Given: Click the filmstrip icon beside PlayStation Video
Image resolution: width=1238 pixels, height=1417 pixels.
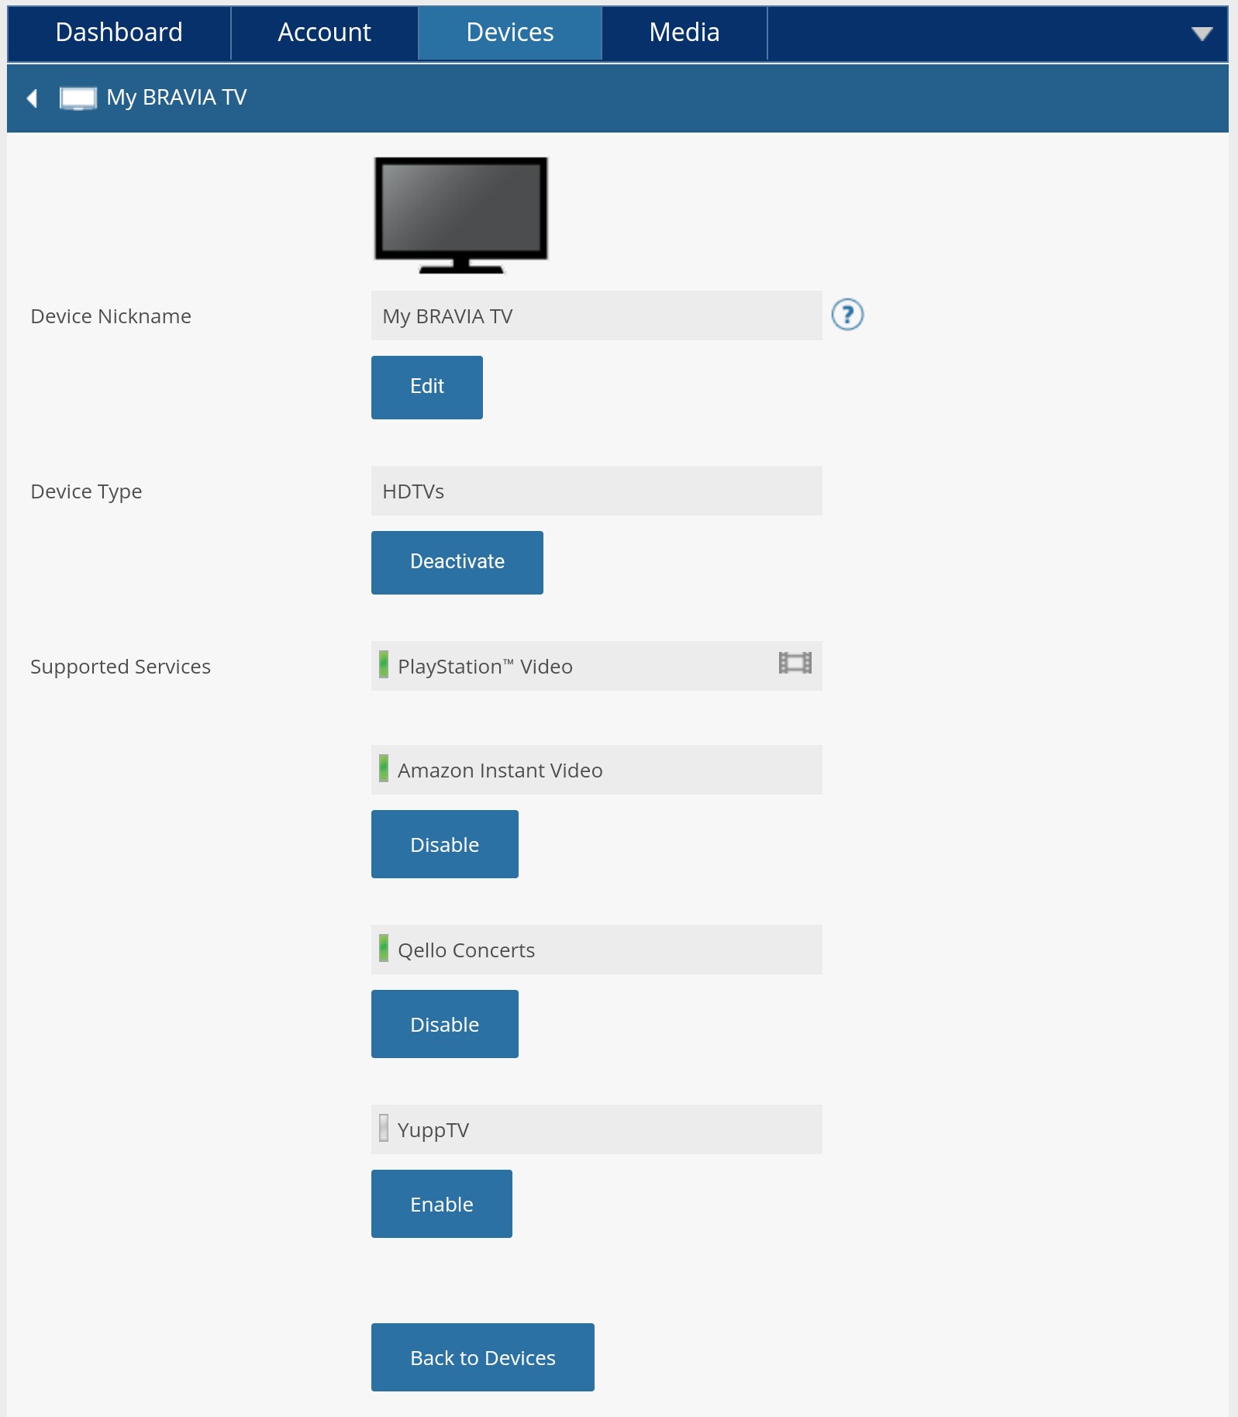Looking at the screenshot, I should (795, 663).
